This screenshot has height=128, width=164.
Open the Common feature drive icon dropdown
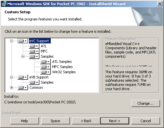tap(22, 87)
